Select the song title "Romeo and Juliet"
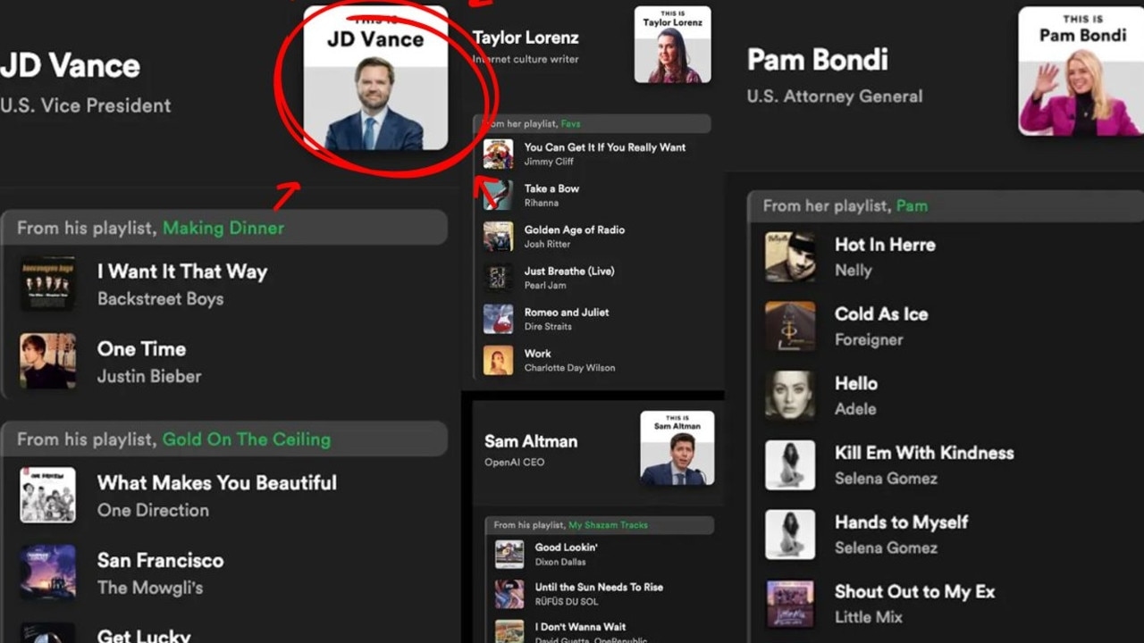Image resolution: width=1144 pixels, height=643 pixels. pyautogui.click(x=567, y=313)
